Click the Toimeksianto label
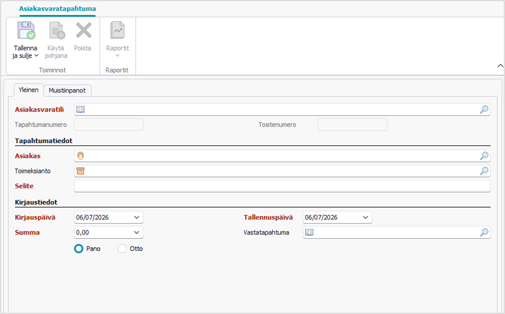 [33, 171]
